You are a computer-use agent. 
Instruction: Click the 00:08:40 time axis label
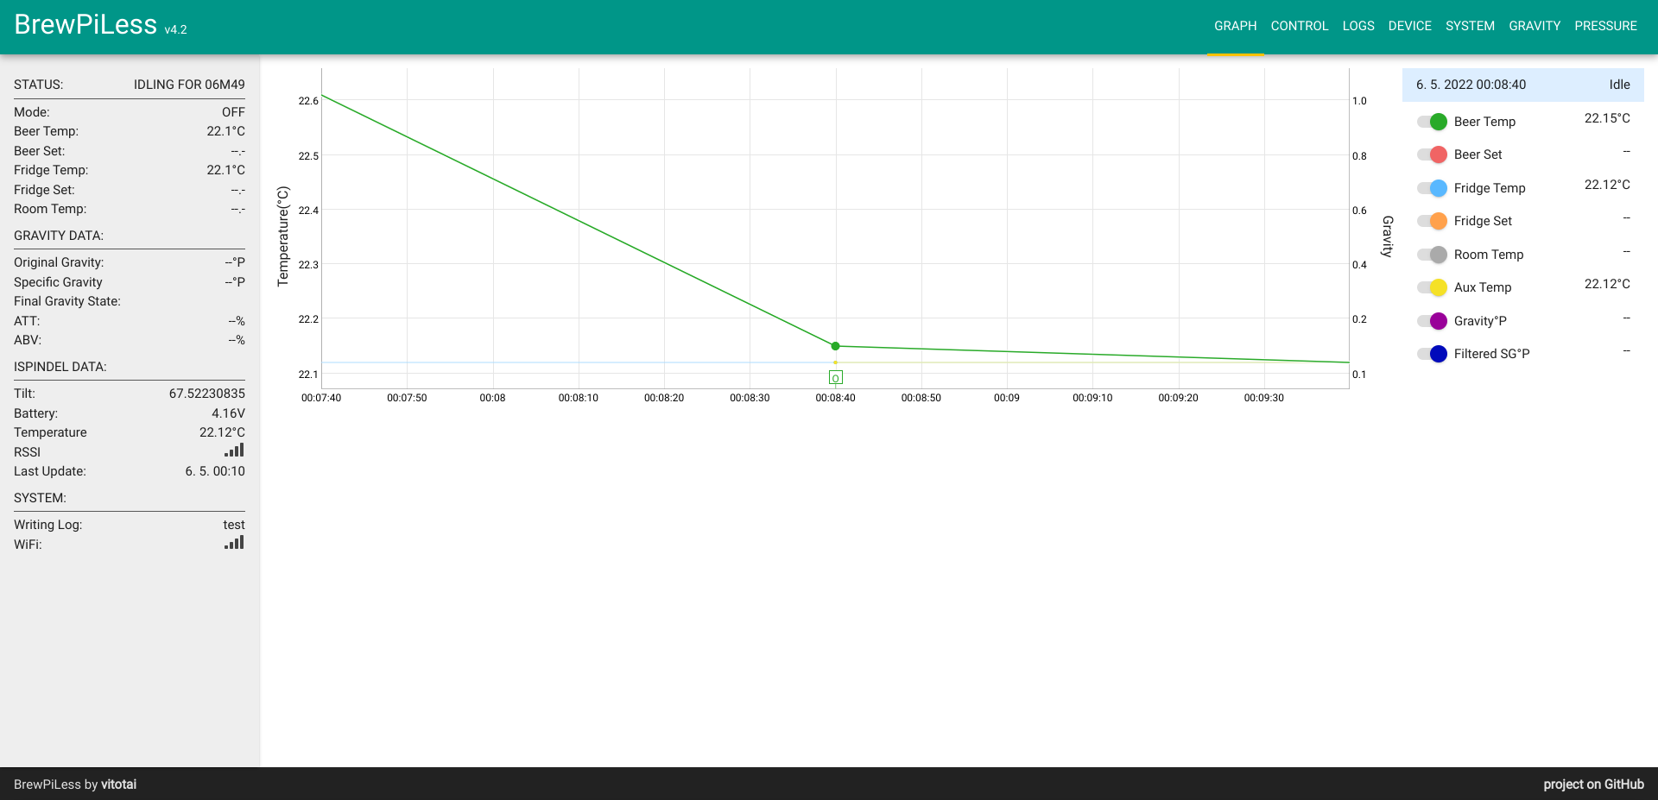(x=835, y=398)
